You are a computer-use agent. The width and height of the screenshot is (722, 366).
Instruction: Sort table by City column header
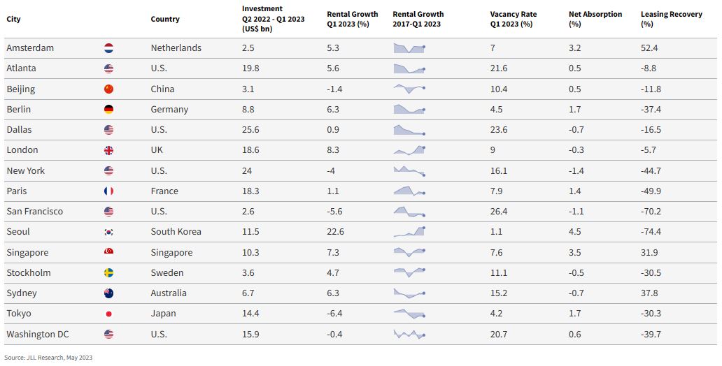pos(13,19)
